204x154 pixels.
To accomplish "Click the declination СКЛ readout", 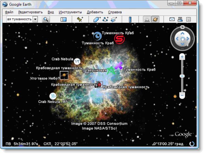I will (x=61, y=144).
